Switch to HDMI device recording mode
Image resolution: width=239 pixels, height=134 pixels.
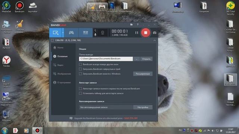86,32
